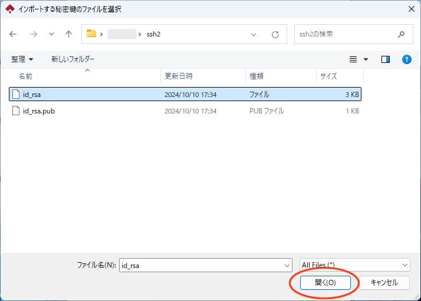Click 新しいフォルダー to create folder

(x=73, y=59)
